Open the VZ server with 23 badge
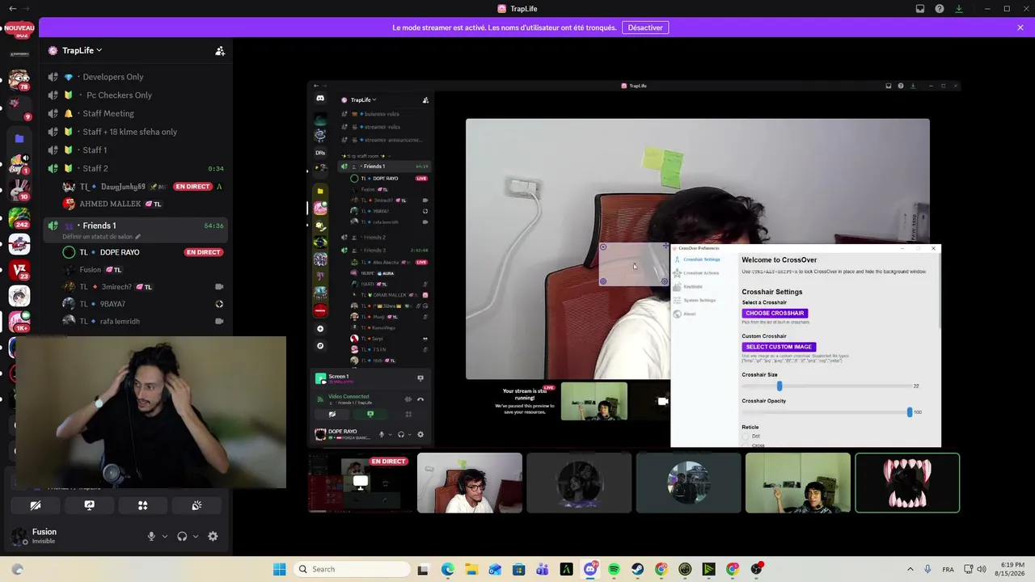Screen dimensions: 1035x582 pyautogui.click(x=19, y=270)
